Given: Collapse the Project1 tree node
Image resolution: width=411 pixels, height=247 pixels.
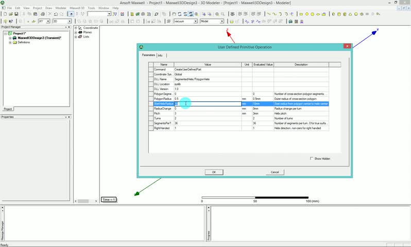Looking at the screenshot, I should pos(6,33).
